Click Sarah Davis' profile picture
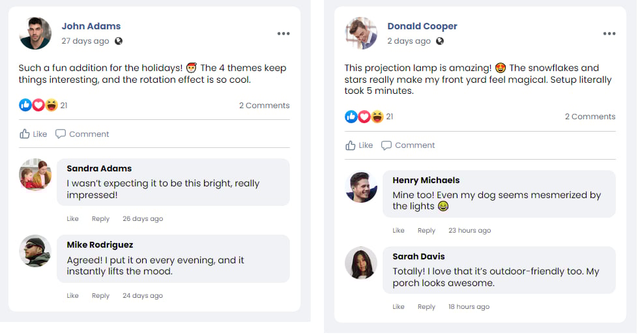This screenshot has width=638, height=335. click(361, 263)
